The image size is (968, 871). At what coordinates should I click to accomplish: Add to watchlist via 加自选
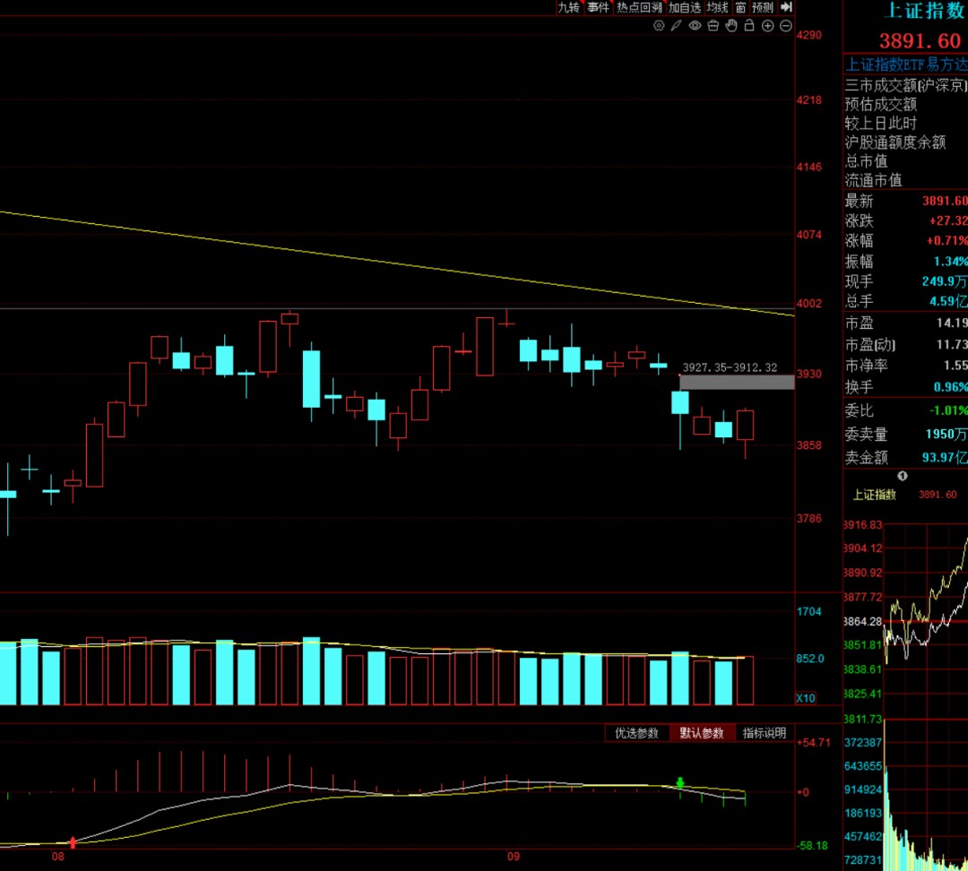click(x=685, y=7)
